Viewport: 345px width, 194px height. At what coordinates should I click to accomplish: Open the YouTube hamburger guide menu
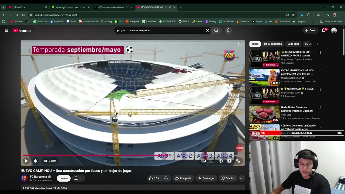tap(6, 30)
